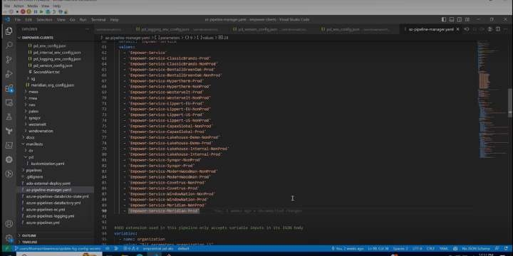This screenshot has height=256, width=513.
Task: Click Pause in VM connection toolbar
Action: [x=36, y=12]
